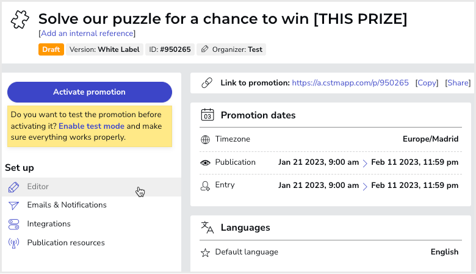This screenshot has width=476, height=274.
Task: Click the calendar icon next to Promotion dates
Action: pos(207,115)
